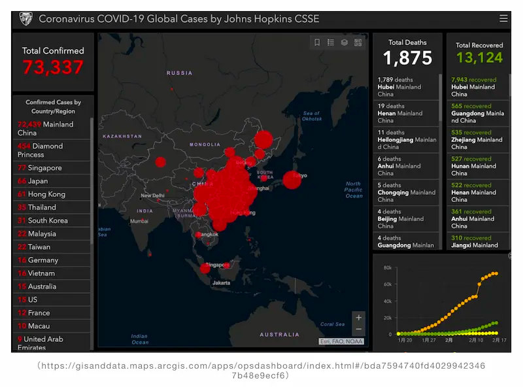Select Malaysia in the country list
Screen dimensions: 523x387
click(52, 234)
